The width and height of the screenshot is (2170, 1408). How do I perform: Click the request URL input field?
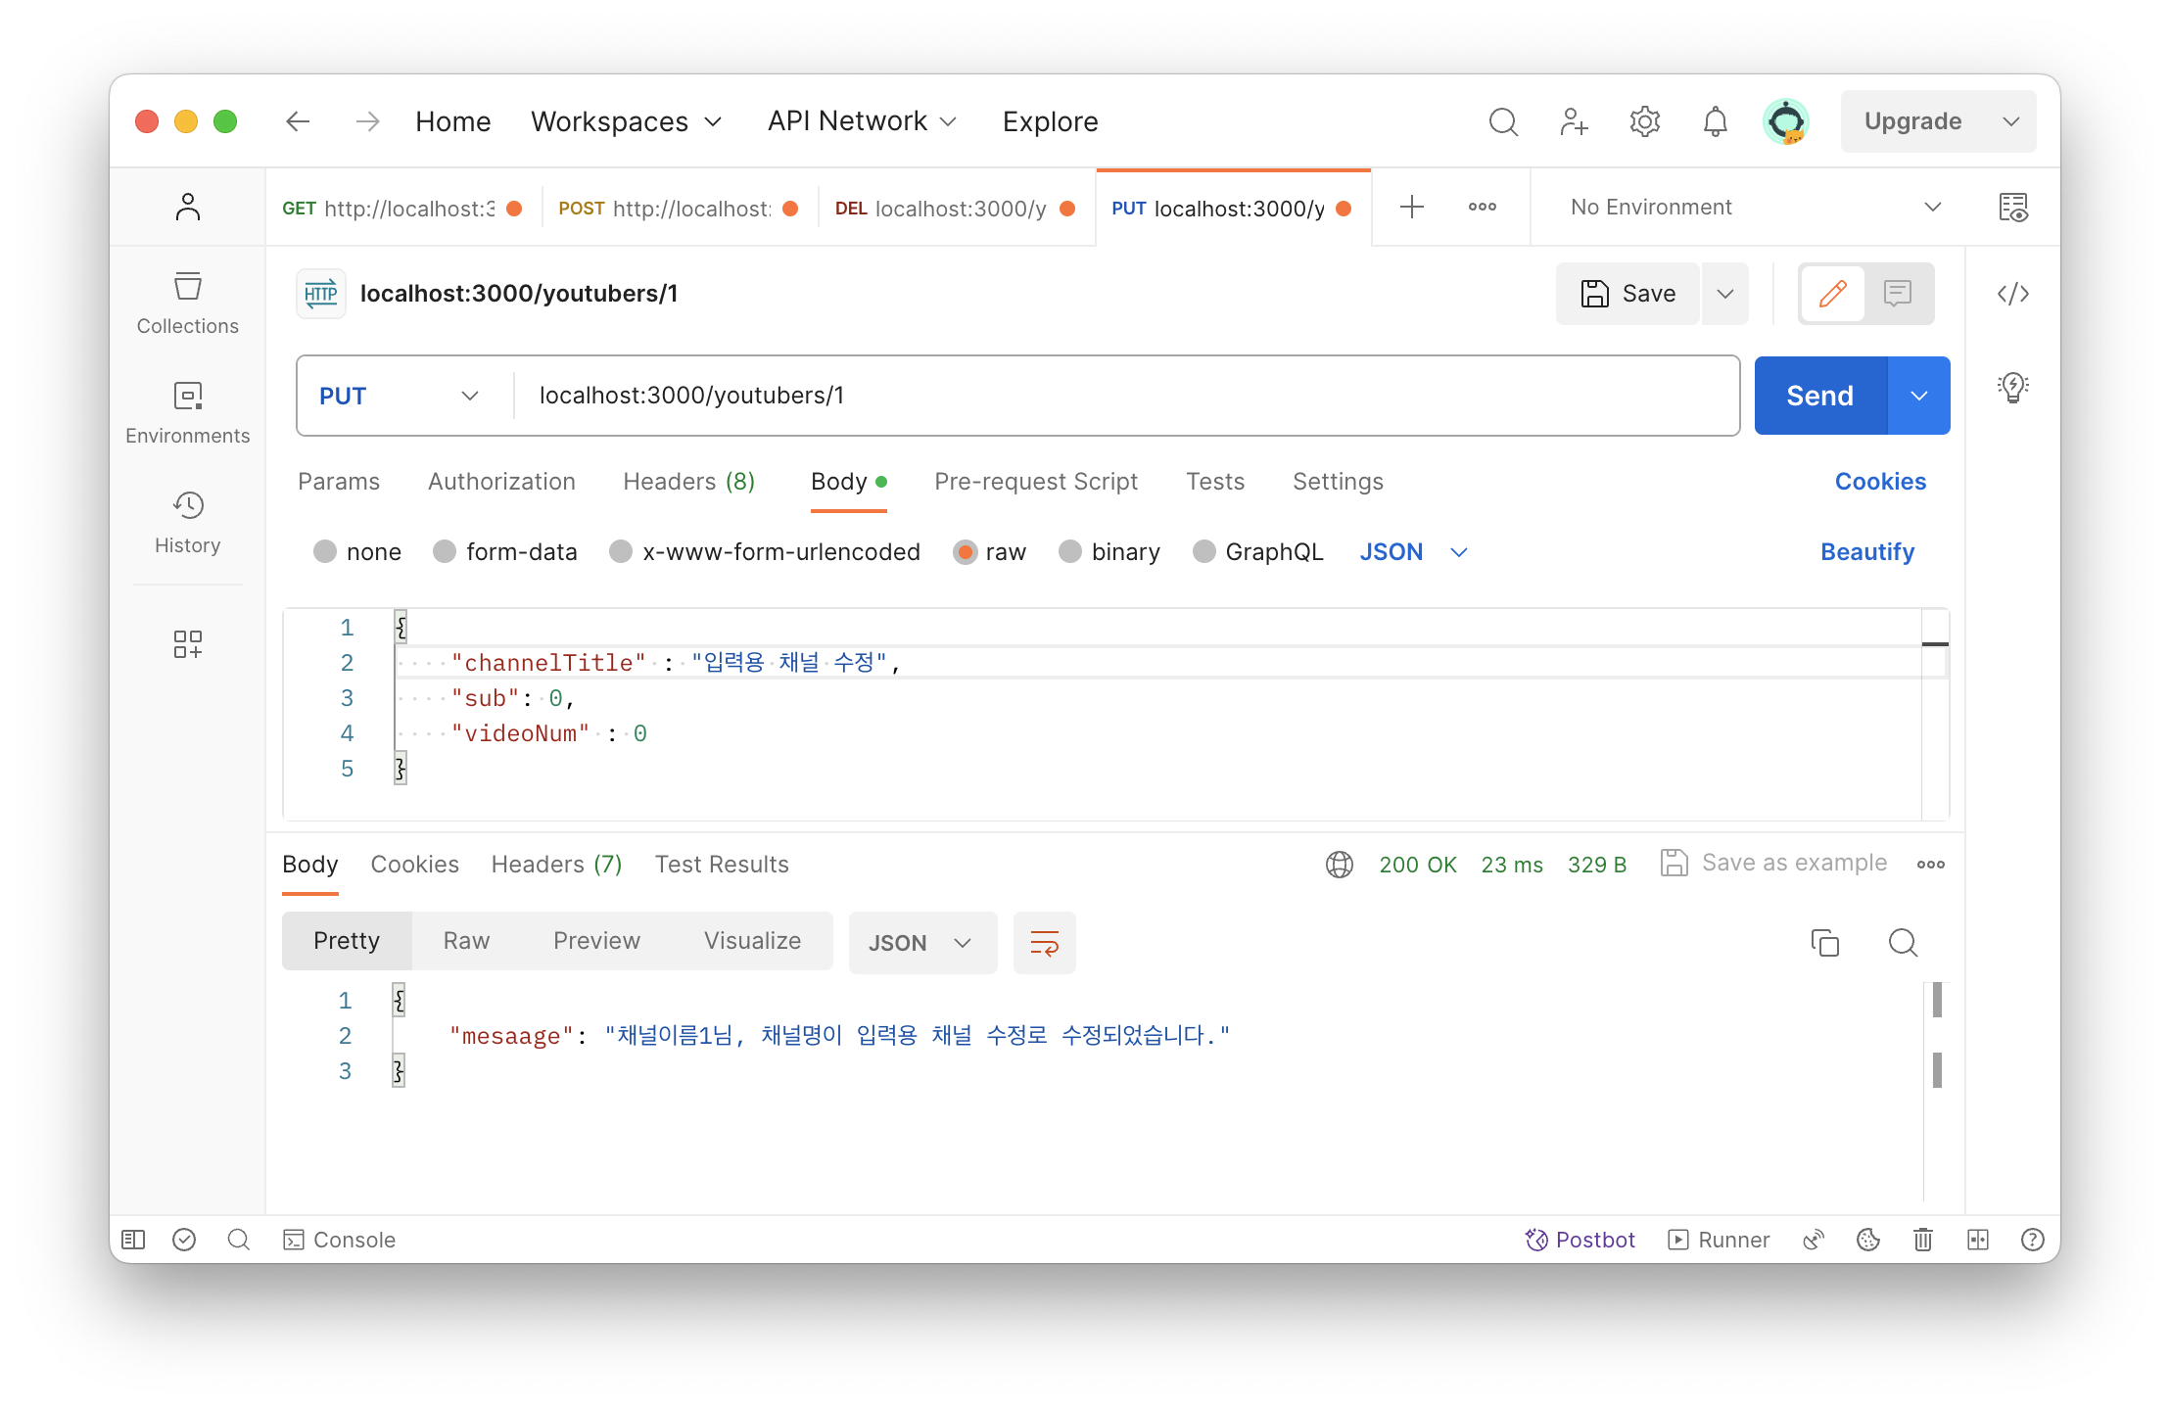point(1126,396)
